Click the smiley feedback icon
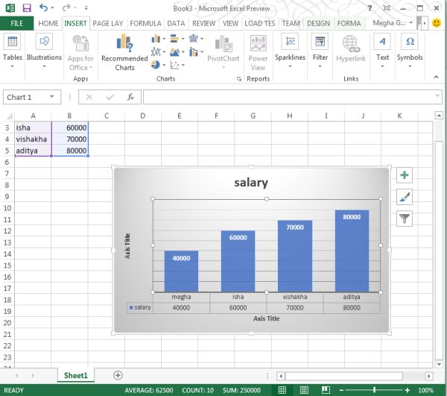This screenshot has height=396, width=447. [x=437, y=23]
